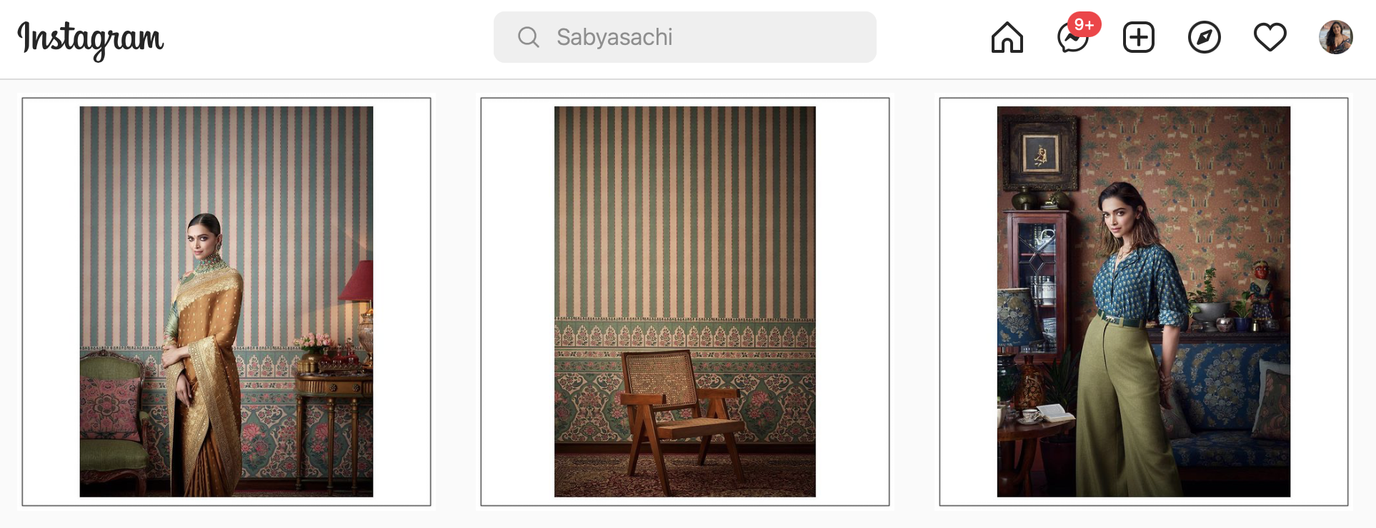1376x528 pixels.
Task: Open the profile avatar menu
Action: point(1335,37)
